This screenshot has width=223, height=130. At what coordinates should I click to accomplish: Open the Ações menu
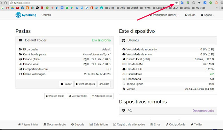click(207, 15)
